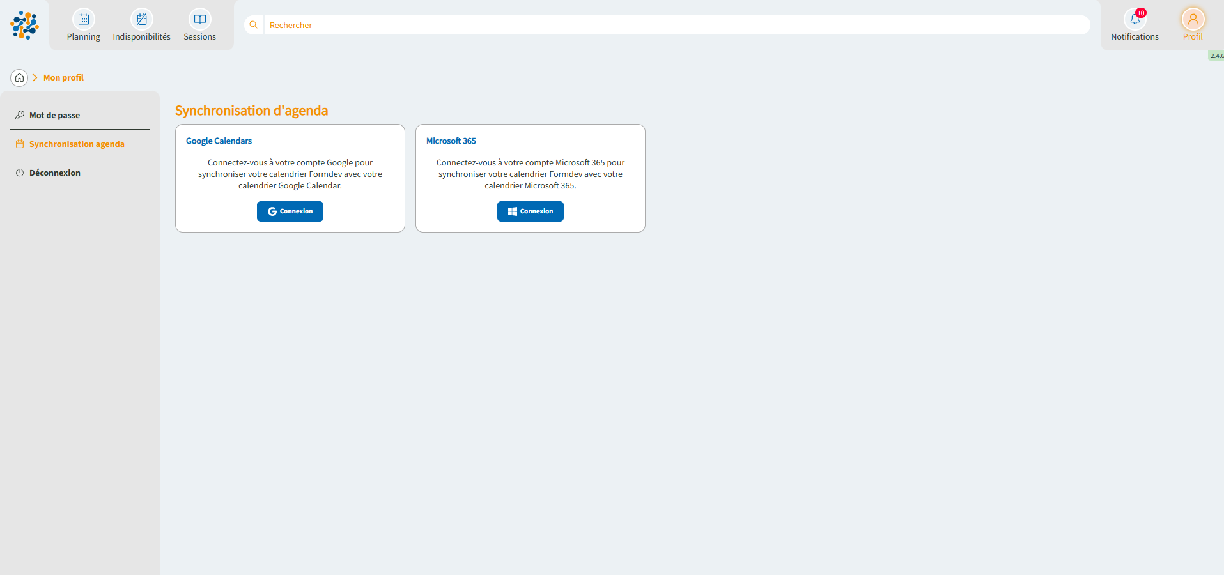Screen dimensions: 1224x575
Task: Click the magnifier search icon
Action: coord(254,25)
